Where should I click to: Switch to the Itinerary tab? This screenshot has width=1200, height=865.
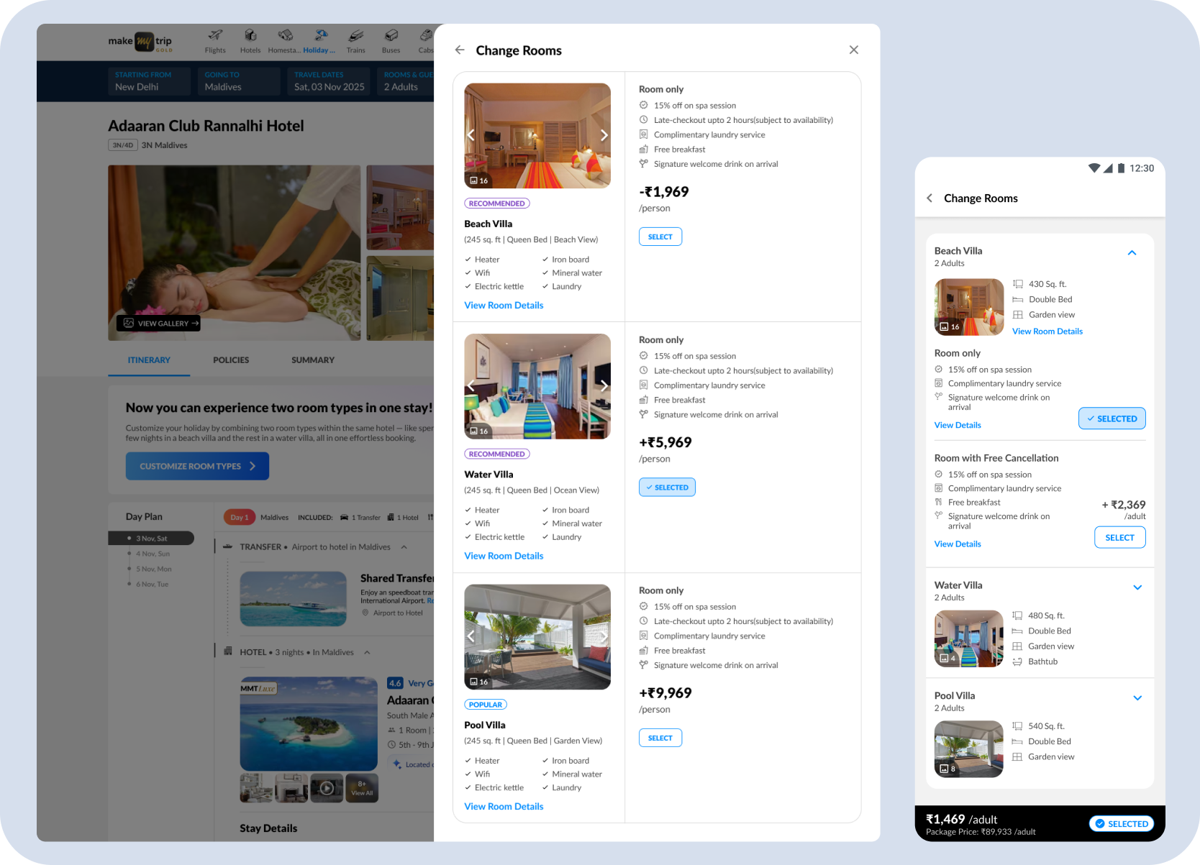149,360
